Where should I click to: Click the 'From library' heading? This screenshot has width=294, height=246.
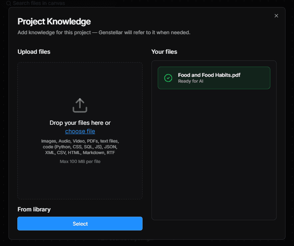(34, 209)
